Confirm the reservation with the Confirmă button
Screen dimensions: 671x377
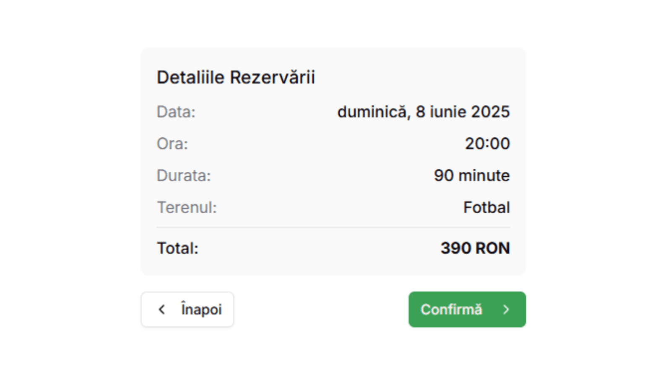pos(467,310)
